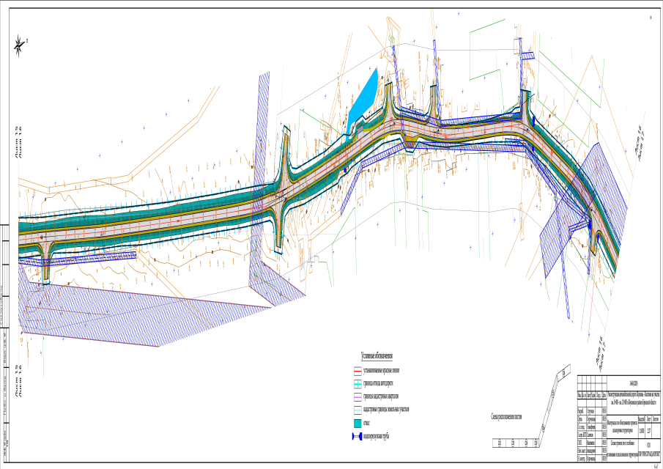This screenshot has width=663, height=469.
Task: Click the purple cadastral quarter legend symbol
Action: [x=359, y=396]
